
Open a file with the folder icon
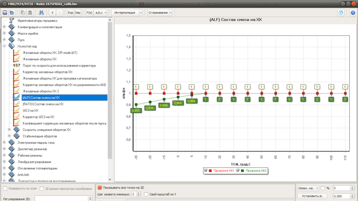(x=12, y=13)
